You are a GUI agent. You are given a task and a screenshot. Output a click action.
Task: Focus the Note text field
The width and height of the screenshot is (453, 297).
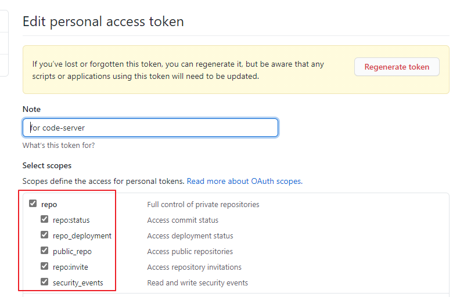tap(150, 128)
